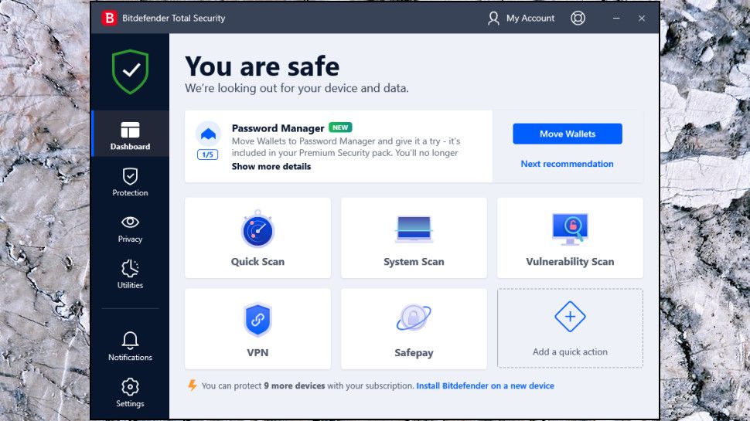This screenshot has height=421, width=750.
Task: Add a quick action tile
Action: coord(570,328)
